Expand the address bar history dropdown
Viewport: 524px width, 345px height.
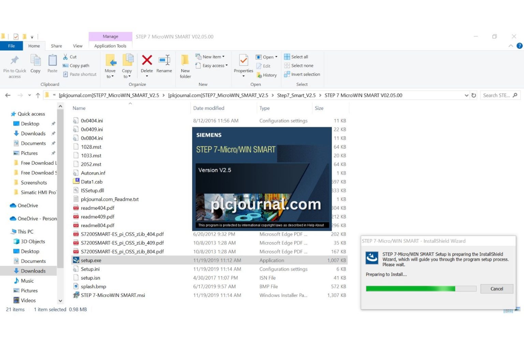click(466, 95)
